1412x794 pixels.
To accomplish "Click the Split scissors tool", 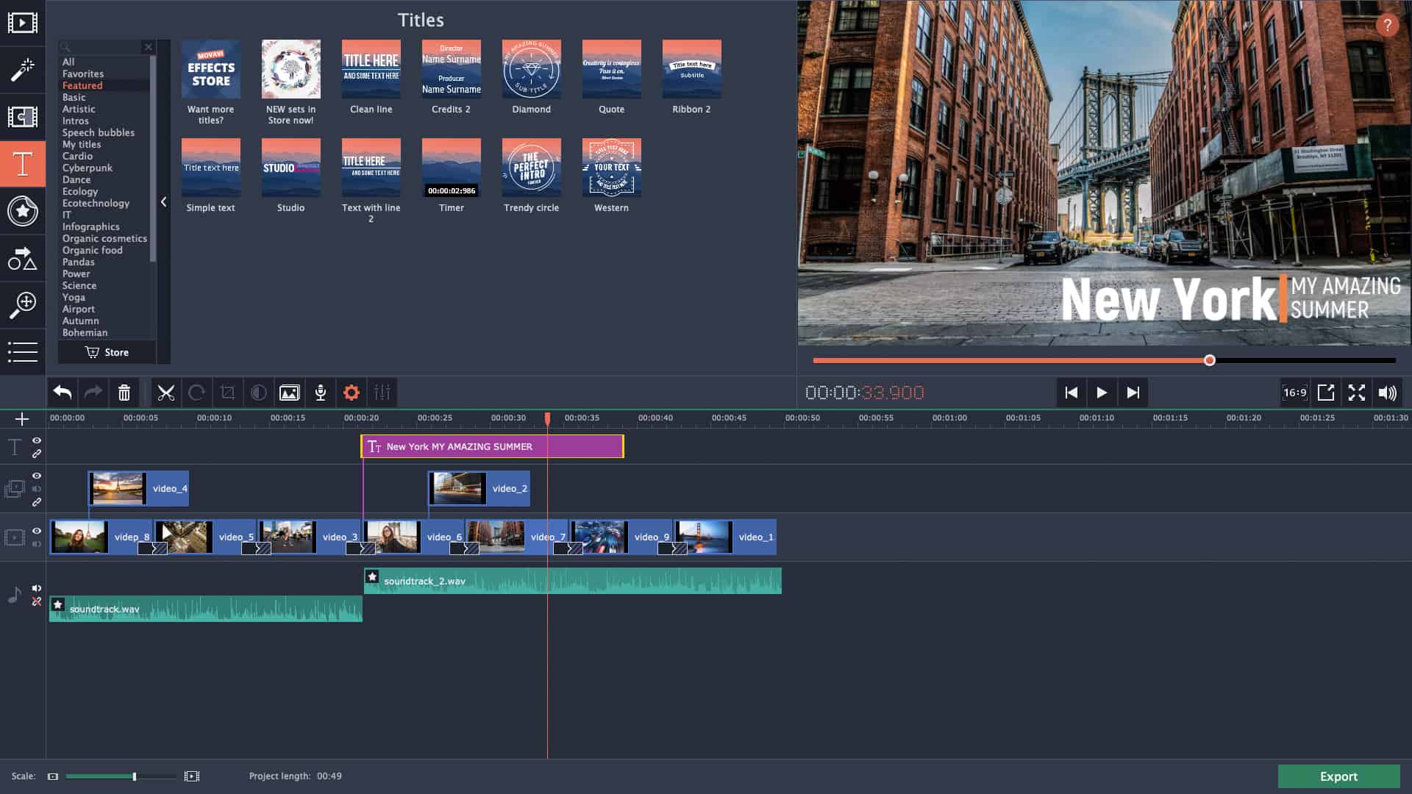I will (x=166, y=393).
